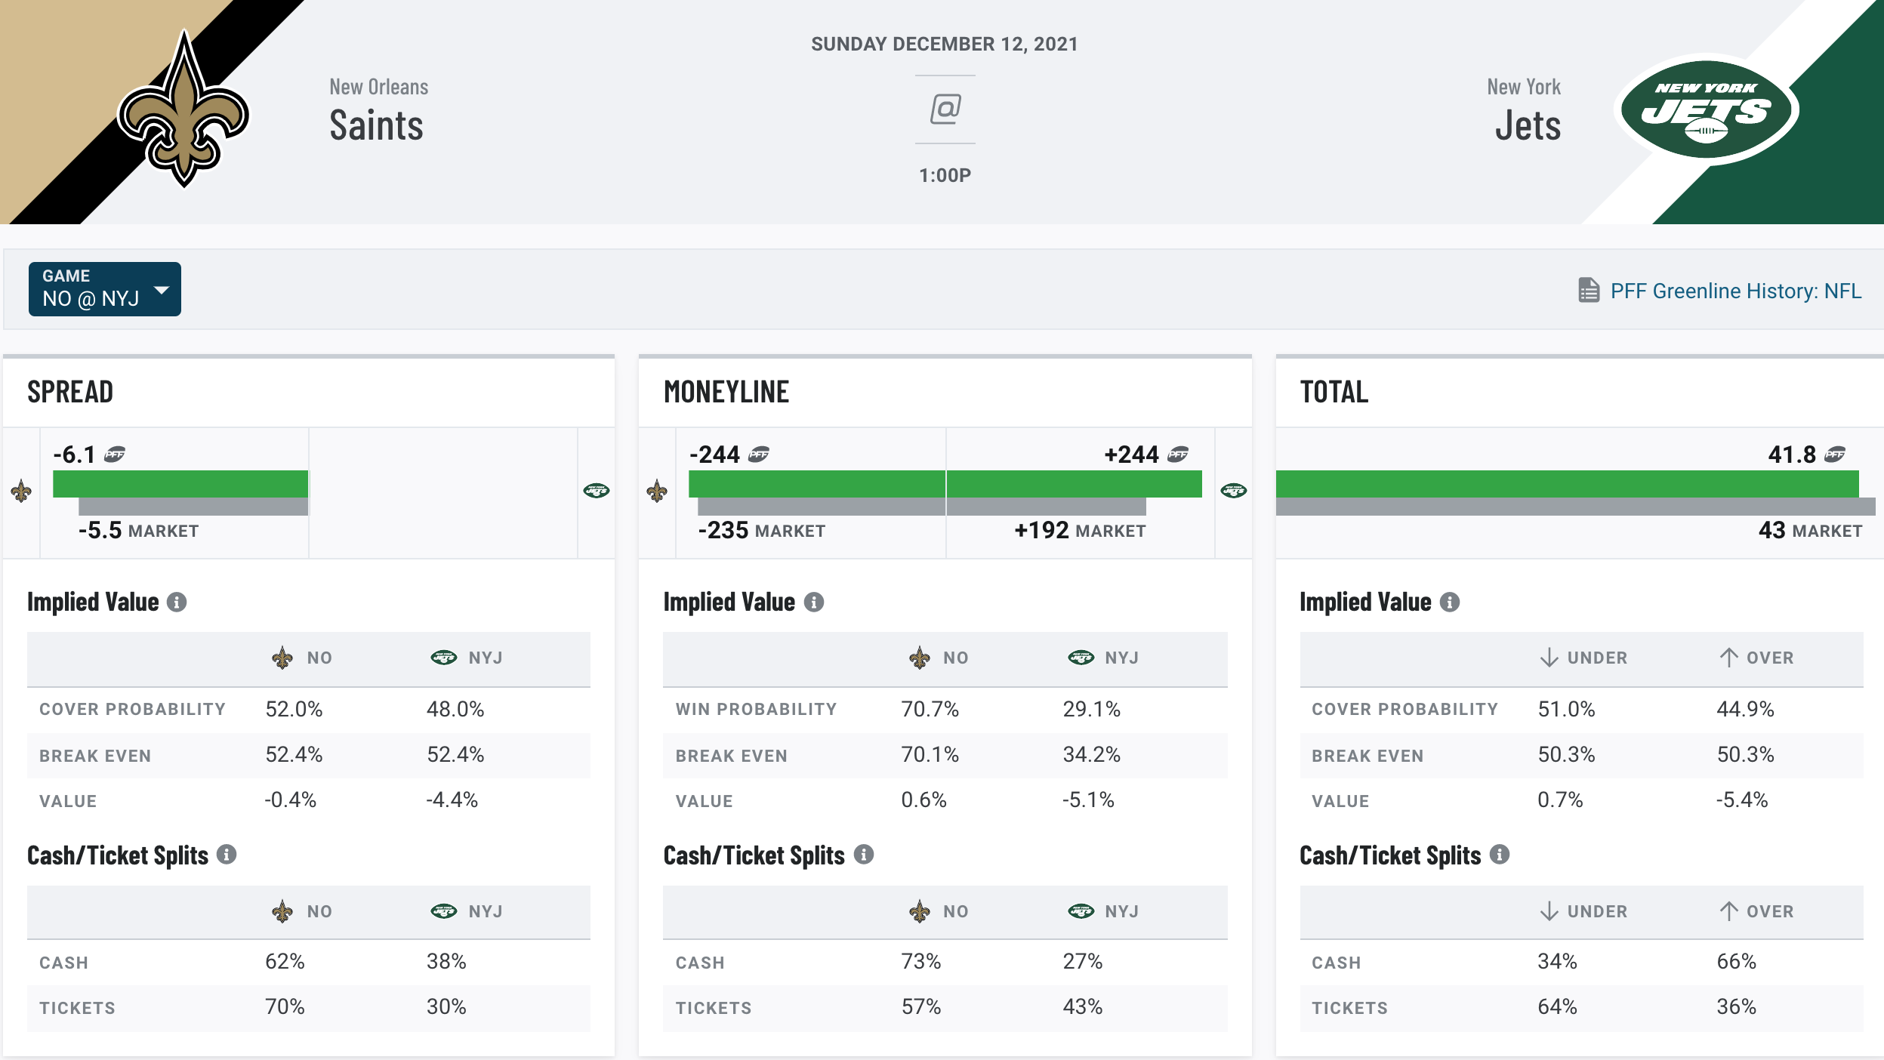Click Jets moneyline tickets split 43%
The width and height of the screenshot is (1884, 1060).
[1083, 1006]
